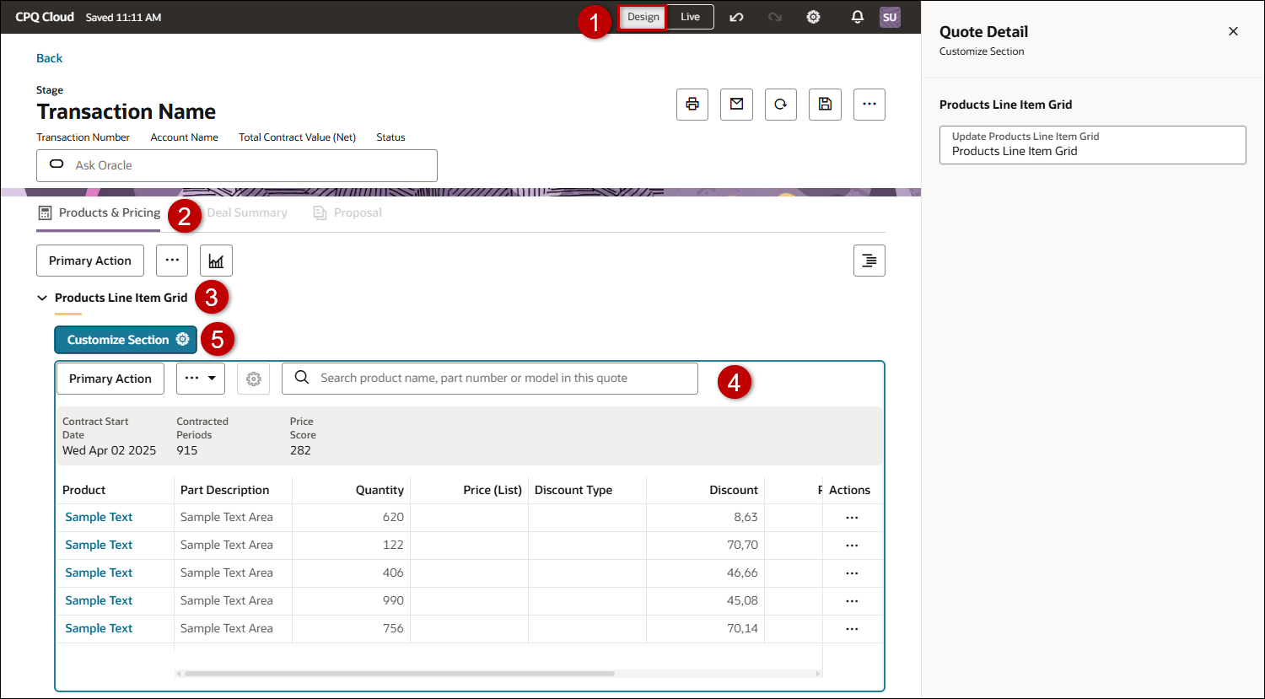Viewport: 1265px width, 699px height.
Task: Click scrollbar left arrow in grid
Action: pos(178,674)
